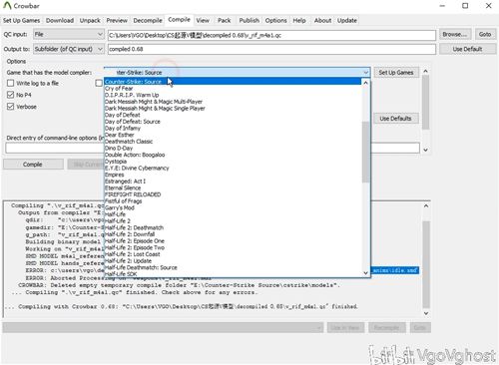Choose Half-Life 2: Downfall
This screenshot has height=365, width=499.
tap(233, 234)
